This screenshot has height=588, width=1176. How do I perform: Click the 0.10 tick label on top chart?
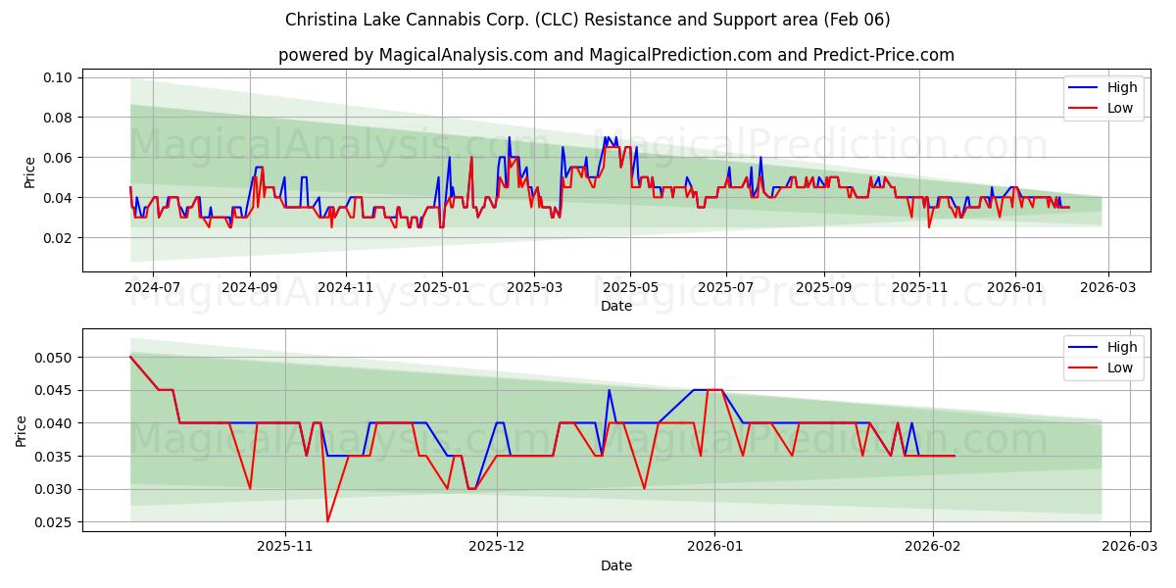point(60,77)
